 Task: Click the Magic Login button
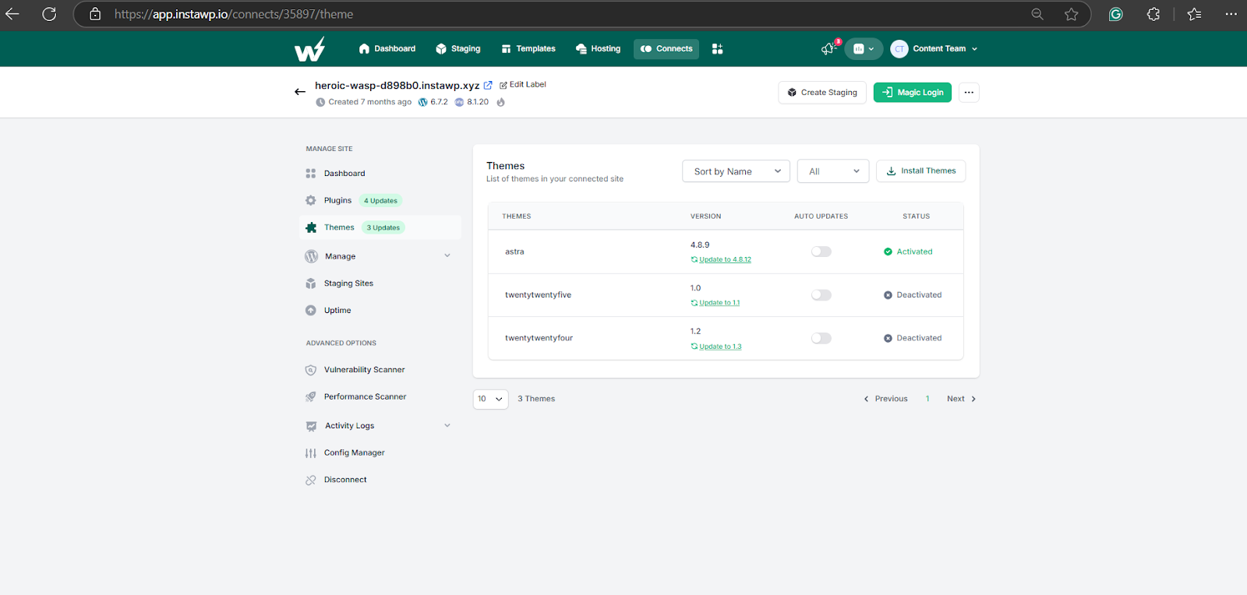click(x=913, y=93)
